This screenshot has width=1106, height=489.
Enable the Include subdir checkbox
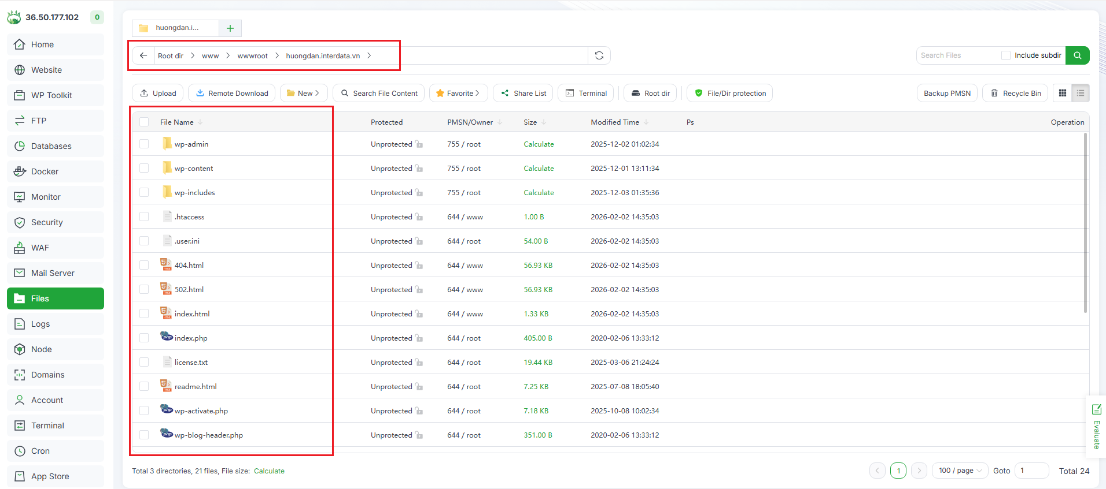[1006, 55]
